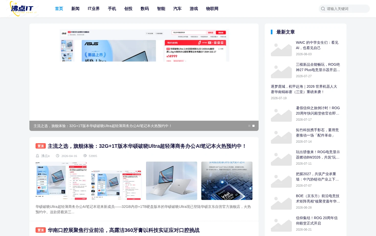
Task: Click the article date 2026-04-16
Action: 69,156
